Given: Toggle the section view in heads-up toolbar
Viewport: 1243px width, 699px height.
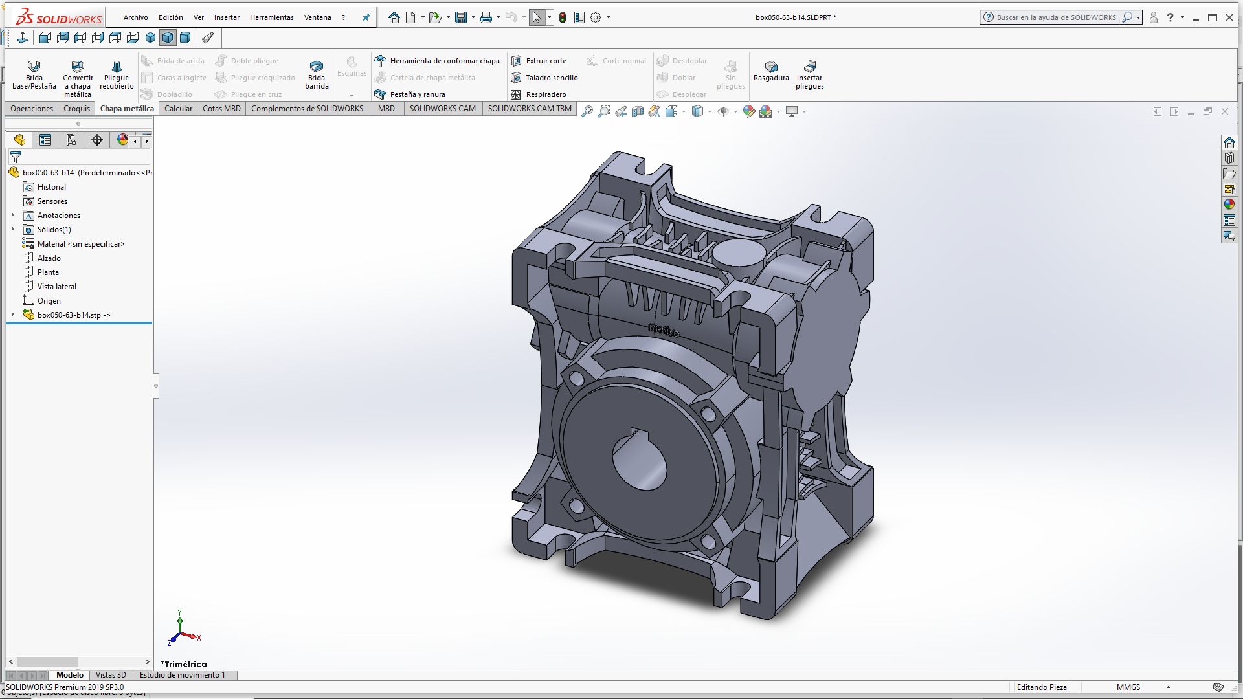Looking at the screenshot, I should (638, 111).
